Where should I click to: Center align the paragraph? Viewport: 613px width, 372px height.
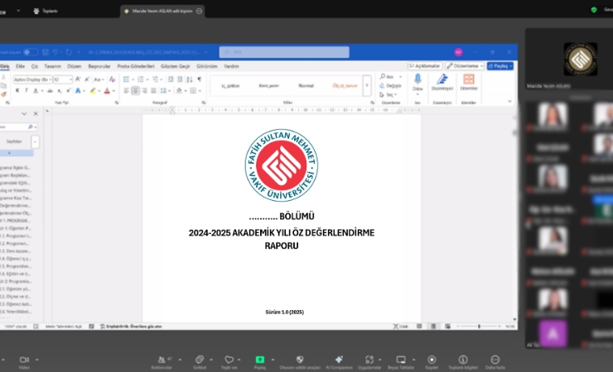135,91
